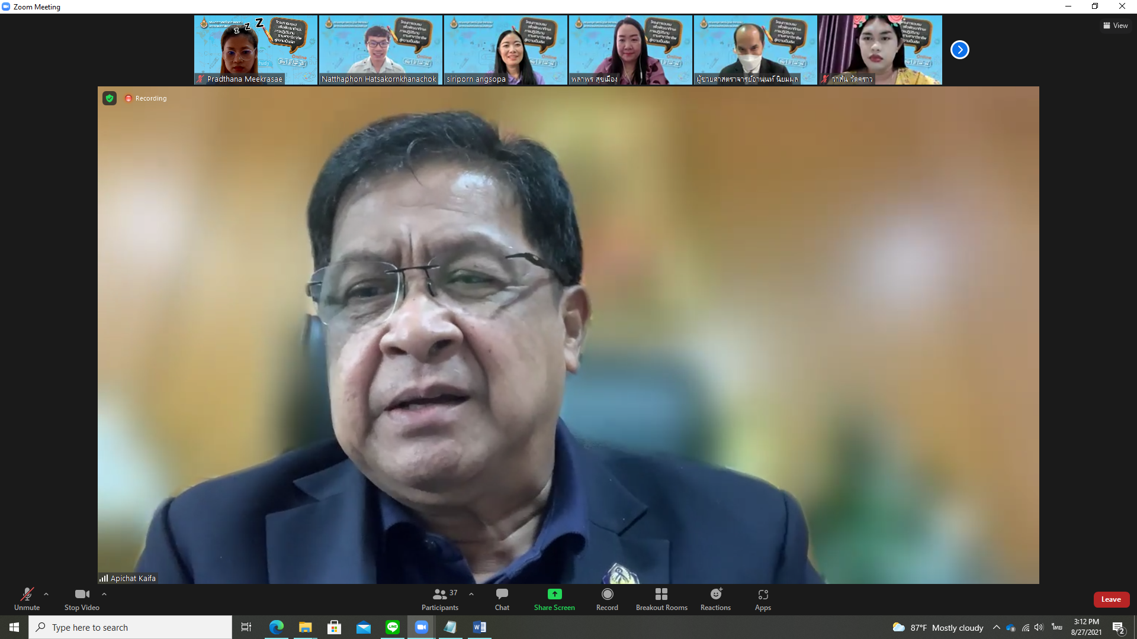
Task: Show hidden system tray icons
Action: click(x=997, y=627)
